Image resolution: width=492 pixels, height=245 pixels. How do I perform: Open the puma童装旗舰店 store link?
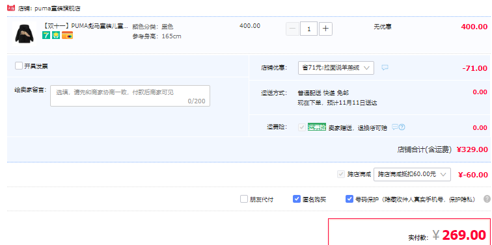(x=57, y=8)
